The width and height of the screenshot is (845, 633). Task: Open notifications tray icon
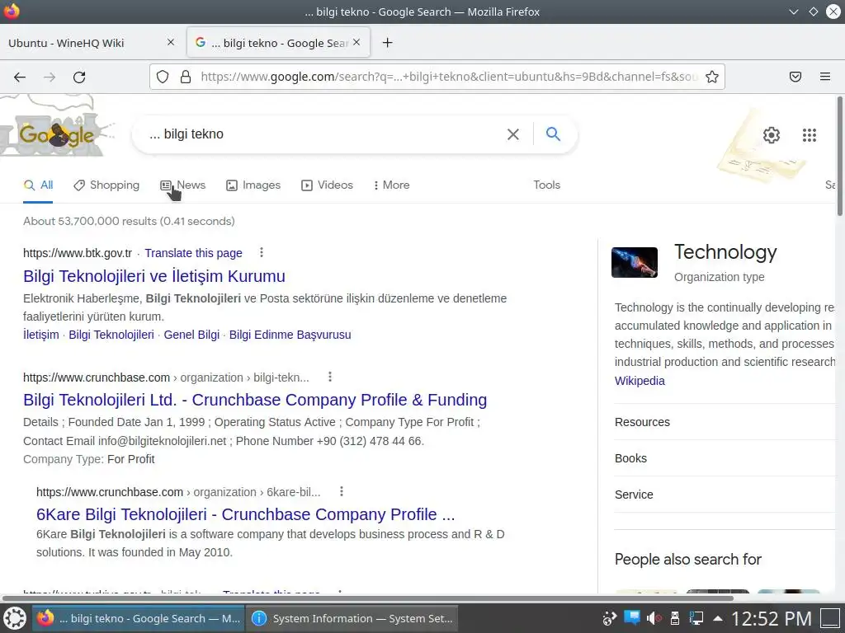631,617
